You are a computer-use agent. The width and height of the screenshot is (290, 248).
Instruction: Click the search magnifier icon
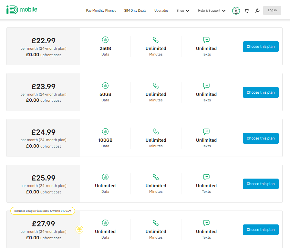(257, 11)
